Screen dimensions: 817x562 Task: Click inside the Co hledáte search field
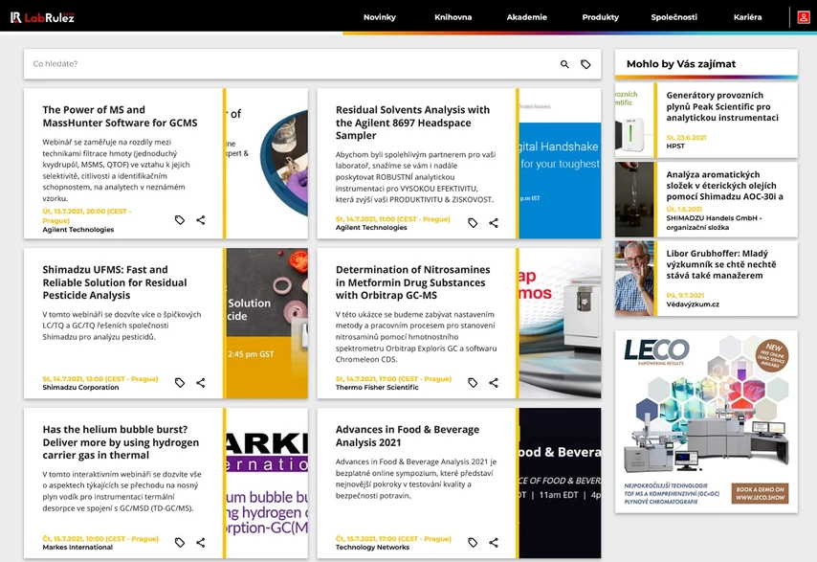click(191, 63)
